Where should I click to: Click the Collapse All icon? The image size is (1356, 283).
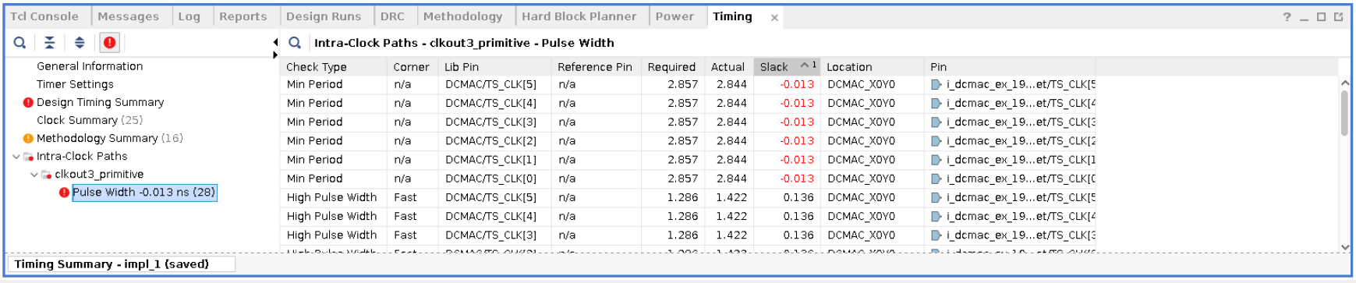[x=49, y=43]
